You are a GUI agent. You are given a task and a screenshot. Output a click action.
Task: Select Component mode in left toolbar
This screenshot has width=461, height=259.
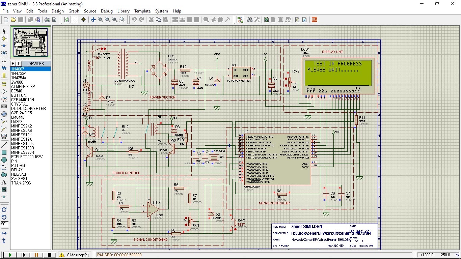click(x=4, y=38)
